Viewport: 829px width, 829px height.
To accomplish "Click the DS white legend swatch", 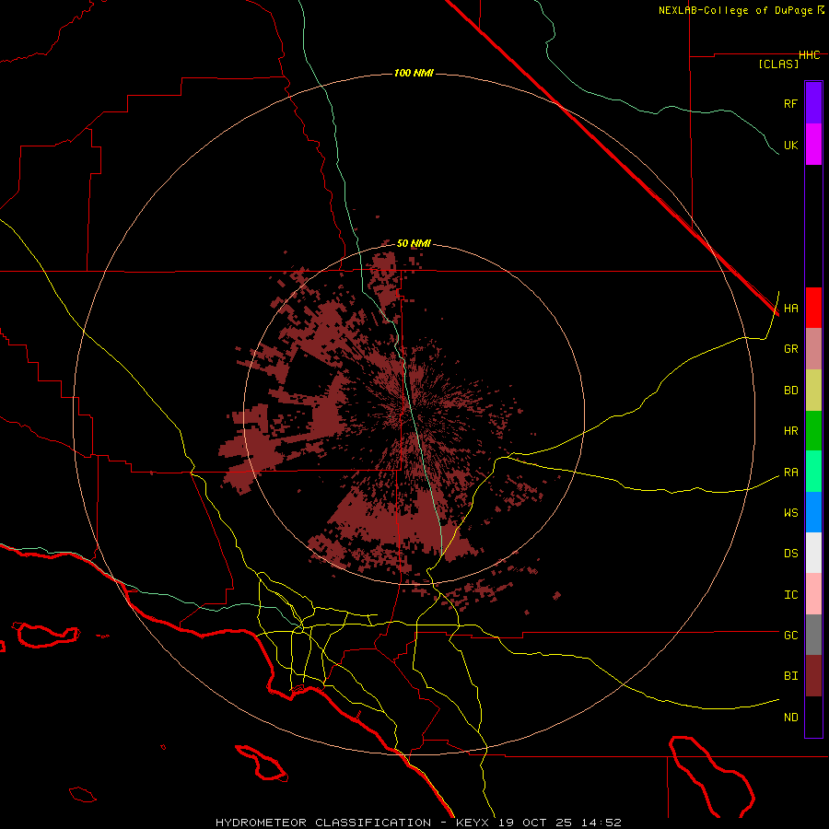I will (813, 553).
